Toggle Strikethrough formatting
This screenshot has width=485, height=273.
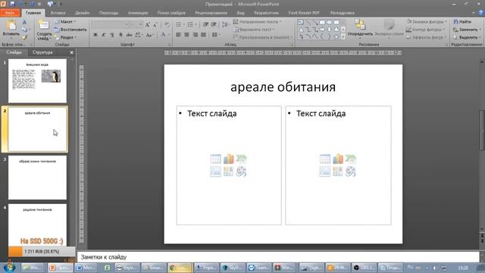coord(129,35)
